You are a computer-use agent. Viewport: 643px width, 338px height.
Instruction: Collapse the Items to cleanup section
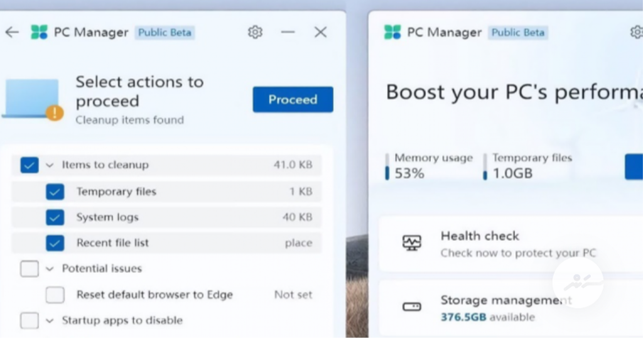point(50,165)
